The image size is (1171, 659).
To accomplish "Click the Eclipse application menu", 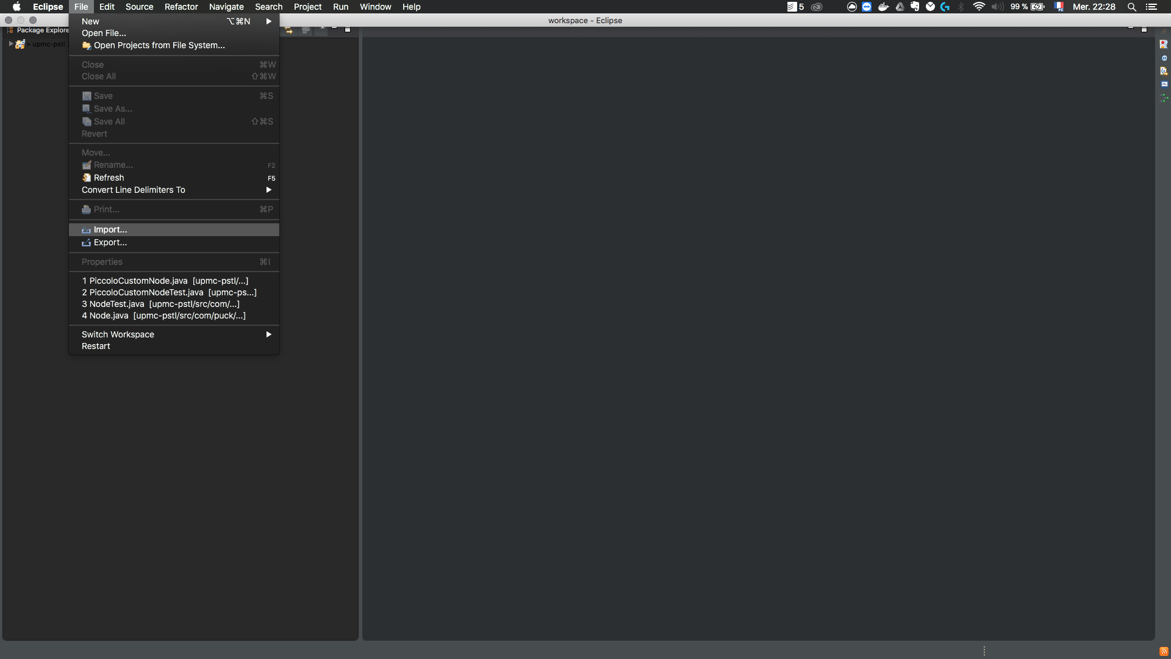I will pyautogui.click(x=48, y=7).
